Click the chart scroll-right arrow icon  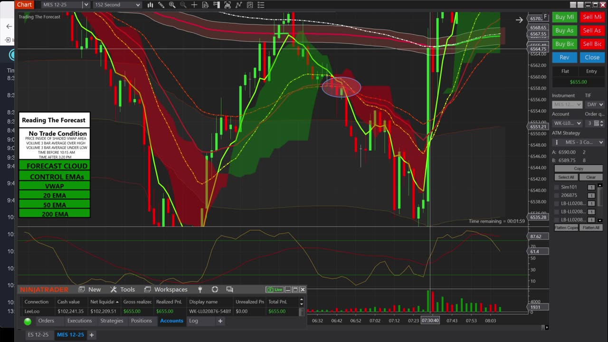tap(519, 19)
